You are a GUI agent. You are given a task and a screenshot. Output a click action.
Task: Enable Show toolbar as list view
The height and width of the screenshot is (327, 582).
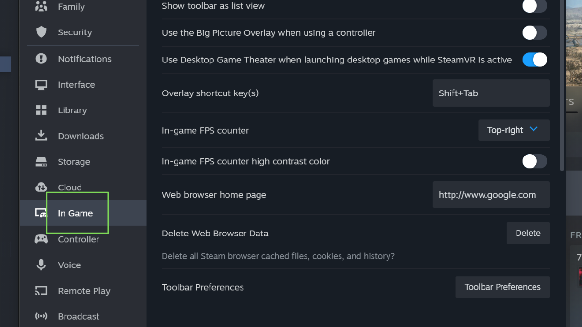(x=534, y=6)
